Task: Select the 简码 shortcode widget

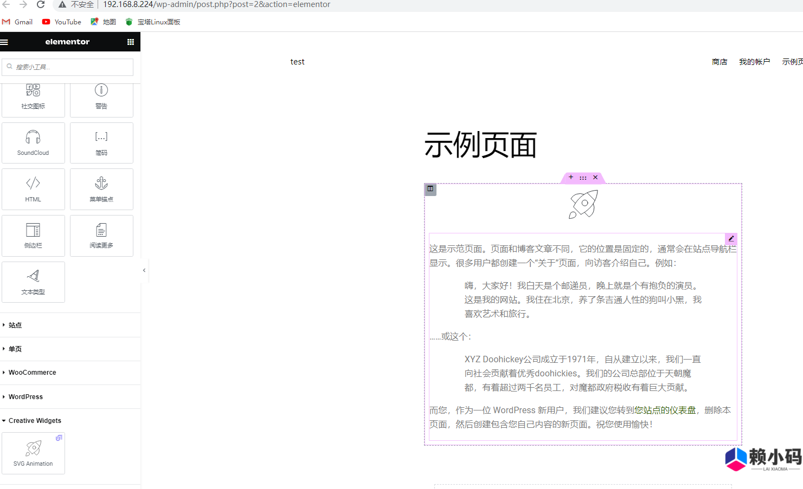Action: click(101, 142)
